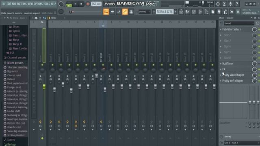This screenshot has height=146, width=260.
Task: Click the microphone recording icon
Action: coord(230,4)
